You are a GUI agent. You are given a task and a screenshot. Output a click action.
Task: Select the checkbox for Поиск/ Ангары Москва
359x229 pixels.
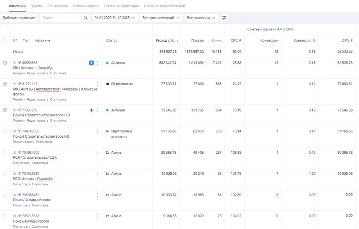click(5, 195)
